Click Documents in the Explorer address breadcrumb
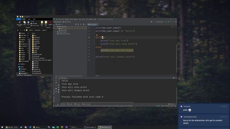Viewport: 230px width, 129px height. click(x=37, y=30)
